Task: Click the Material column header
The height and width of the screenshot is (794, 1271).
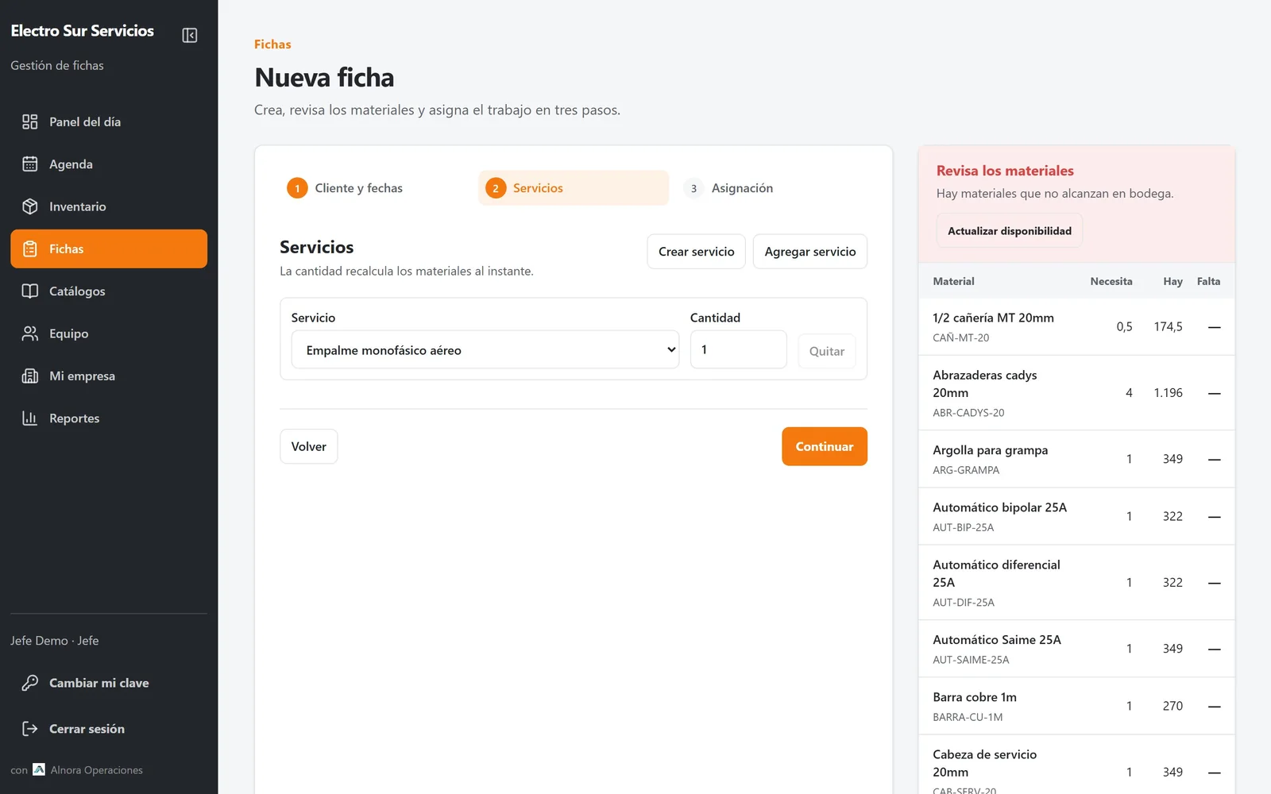Action: [x=953, y=281]
